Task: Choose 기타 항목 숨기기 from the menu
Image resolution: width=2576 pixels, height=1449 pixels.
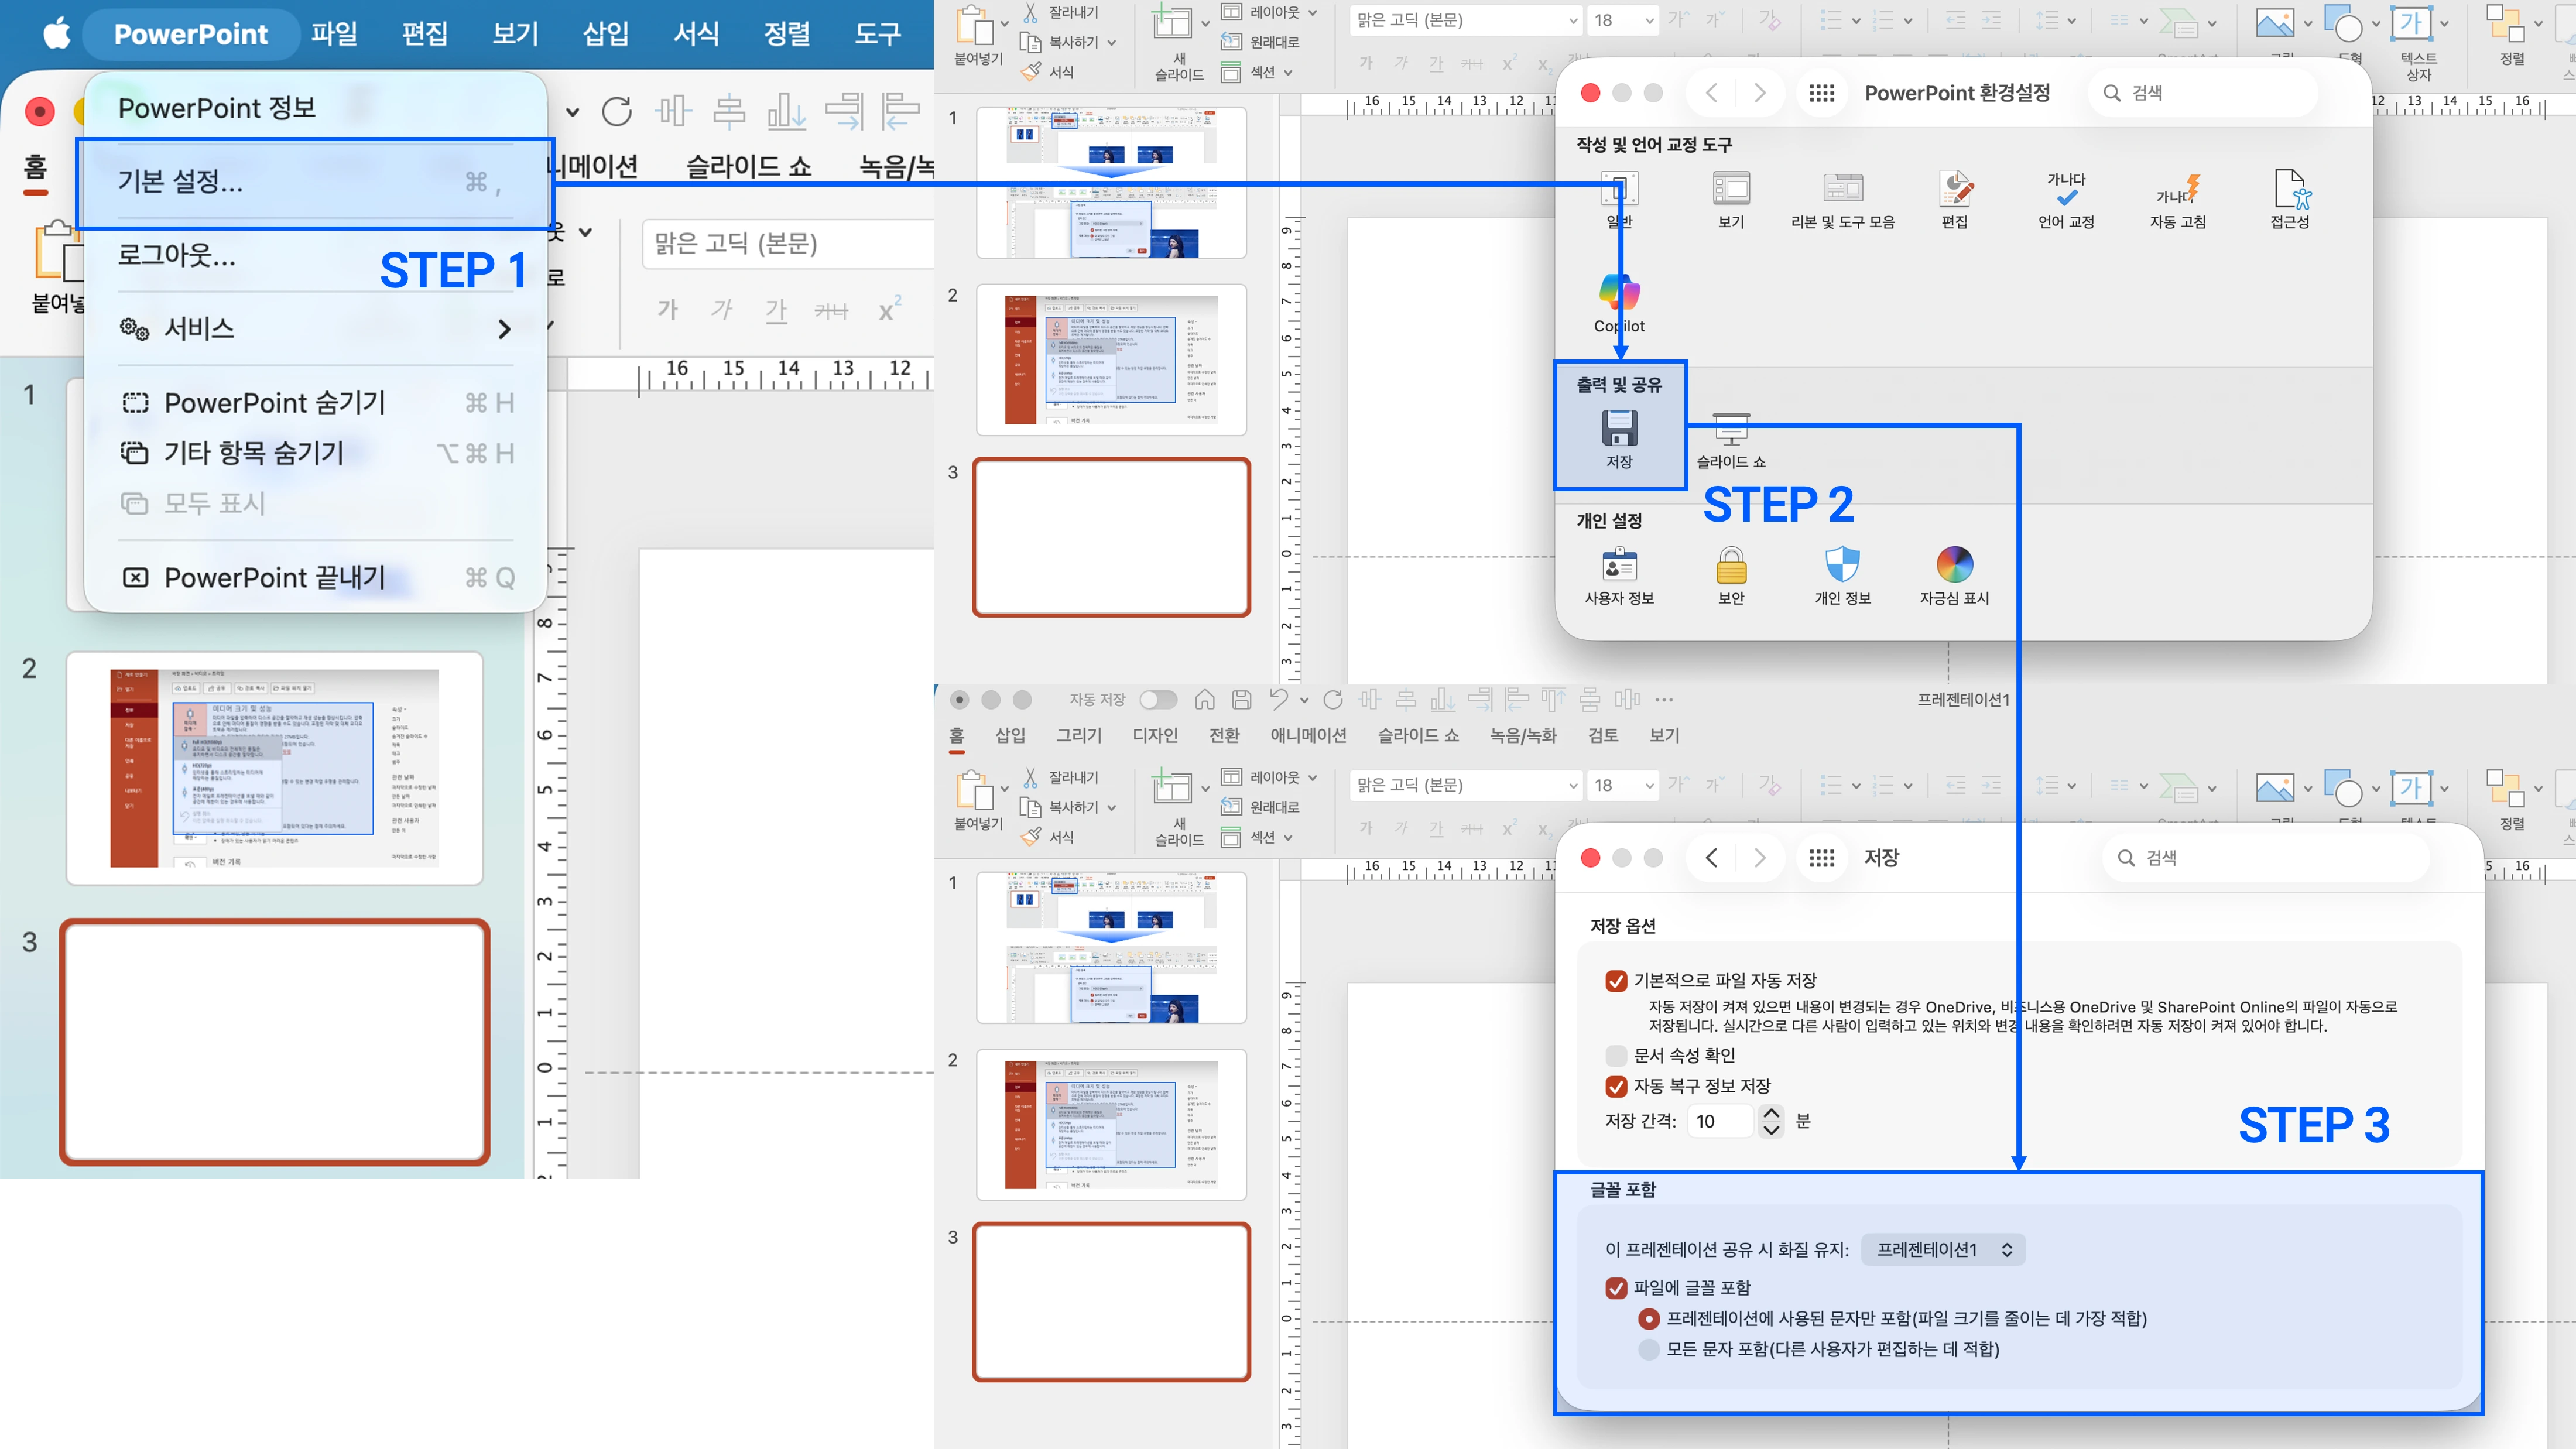Action: pyautogui.click(x=316, y=453)
